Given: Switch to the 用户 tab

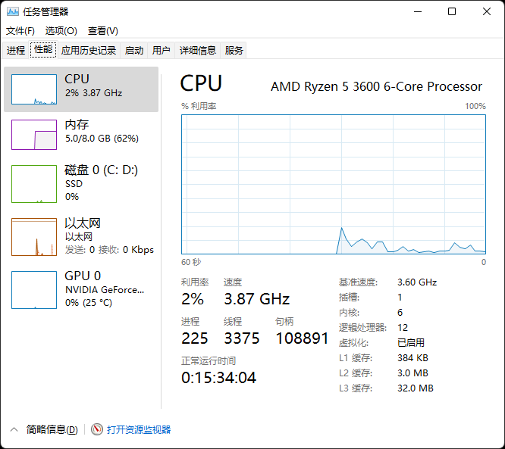Looking at the screenshot, I should tap(162, 51).
